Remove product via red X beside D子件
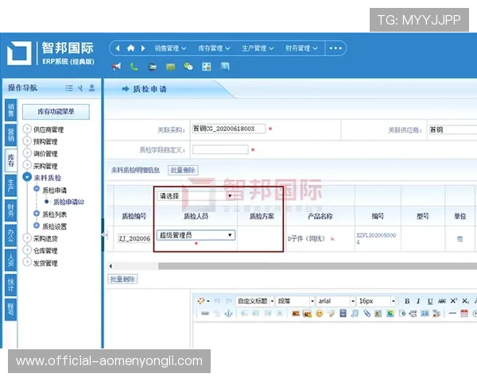Image resolution: width=477 pixels, height=381 pixels. click(332, 239)
